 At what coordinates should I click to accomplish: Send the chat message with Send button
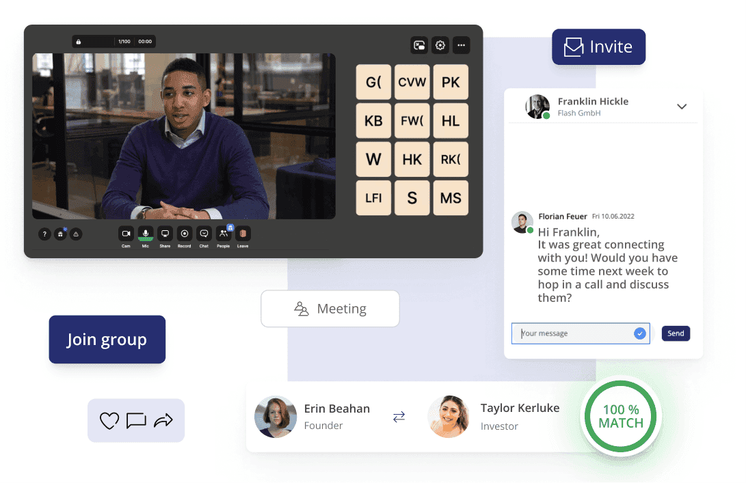(676, 333)
